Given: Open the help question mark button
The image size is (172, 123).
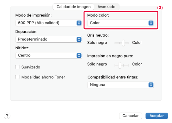Looking at the screenshot, I should tap(7, 116).
